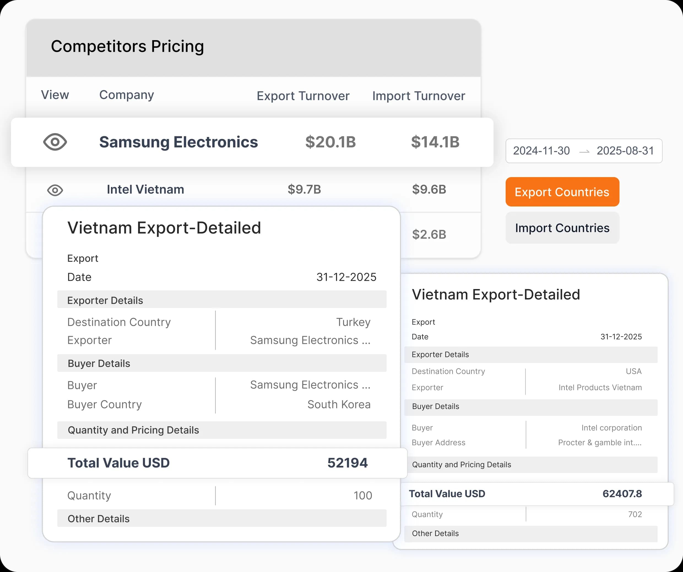
Task: Click Other Details section in USA card
Action: click(x=531, y=534)
